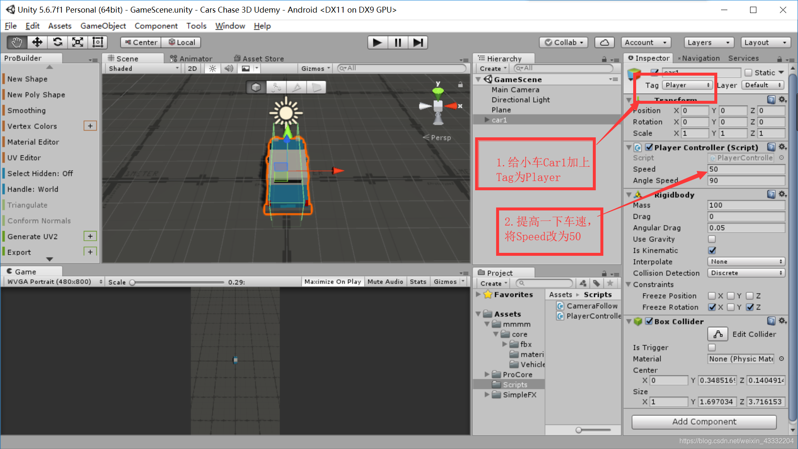The height and width of the screenshot is (449, 798).
Task: Click the Pause button
Action: click(398, 42)
